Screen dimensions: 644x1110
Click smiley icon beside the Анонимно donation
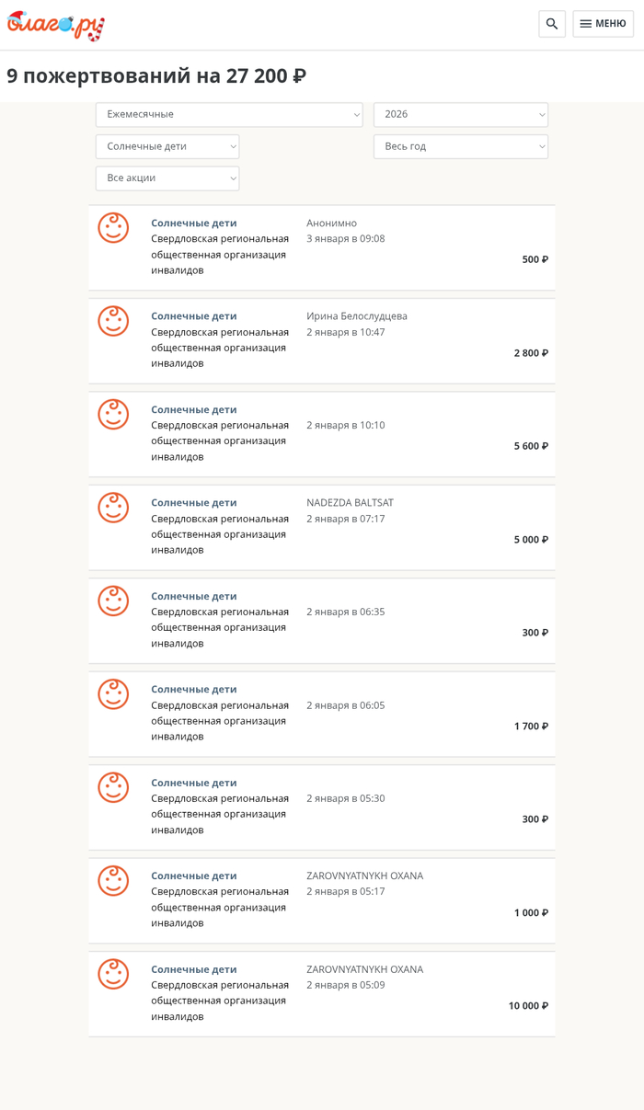[x=114, y=228]
